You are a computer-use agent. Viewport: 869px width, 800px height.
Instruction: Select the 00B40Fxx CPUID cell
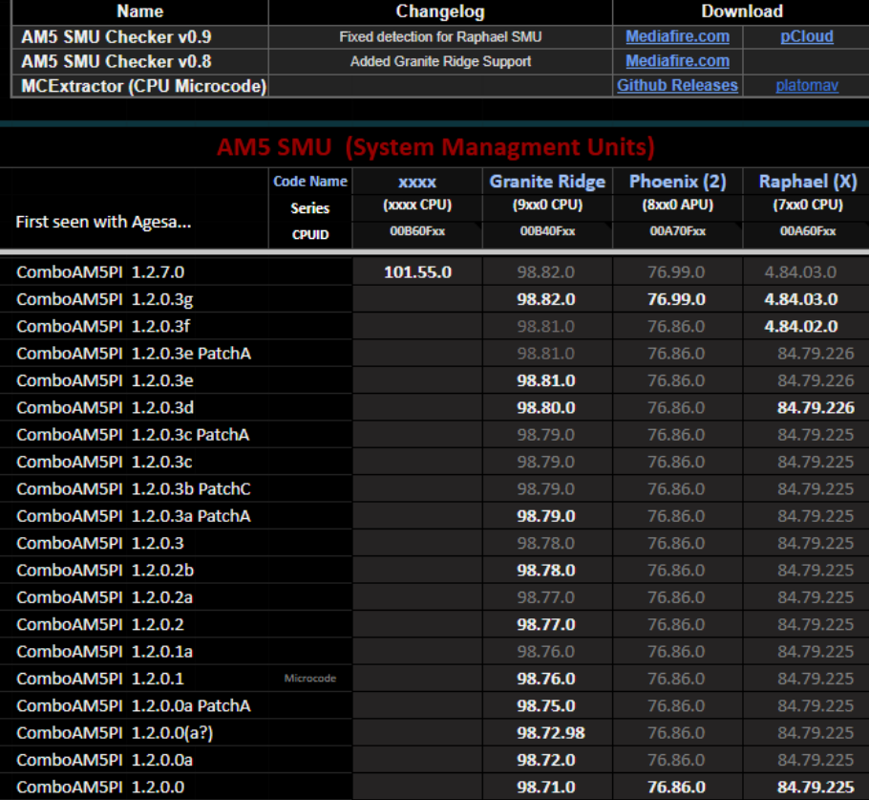coord(547,232)
